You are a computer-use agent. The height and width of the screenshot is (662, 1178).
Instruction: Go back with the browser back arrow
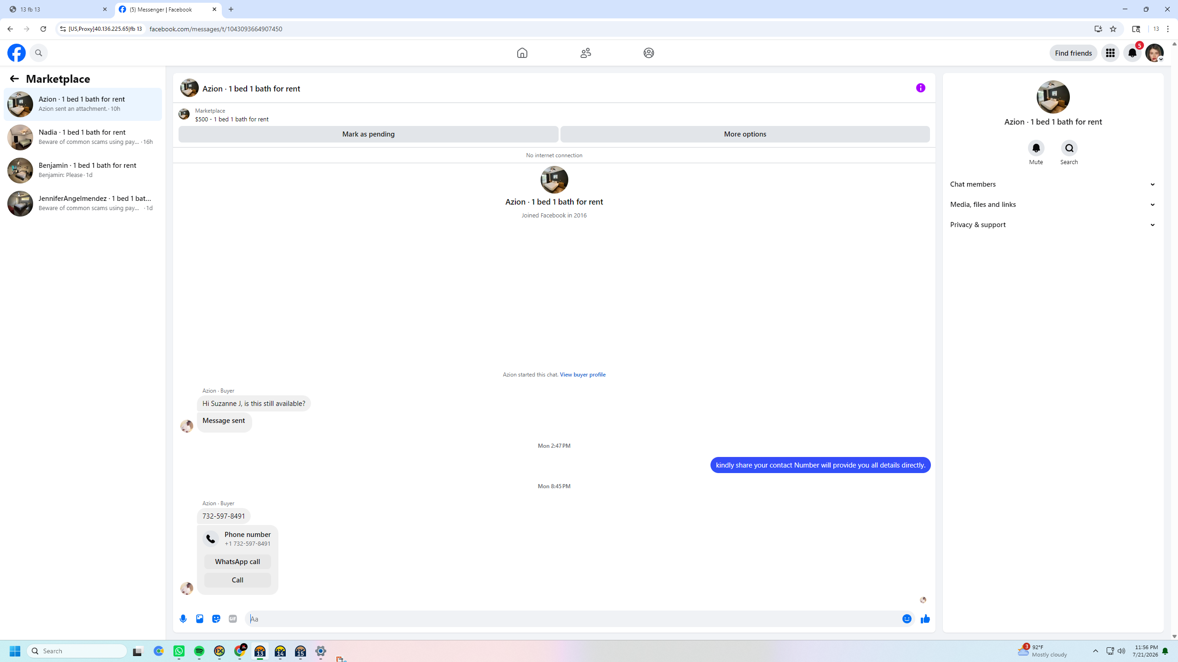[x=10, y=29]
